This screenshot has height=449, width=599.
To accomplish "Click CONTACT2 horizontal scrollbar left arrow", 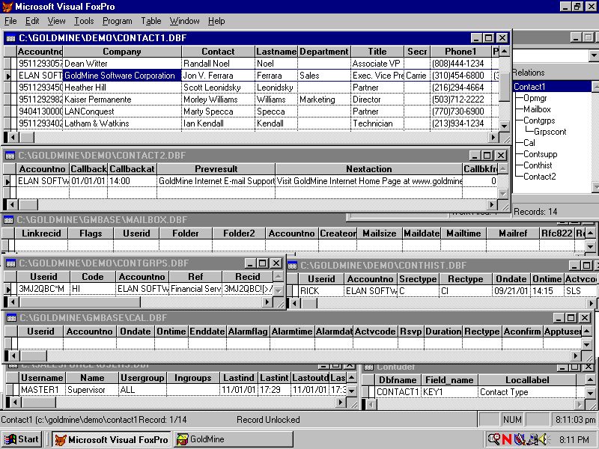I will point(12,205).
